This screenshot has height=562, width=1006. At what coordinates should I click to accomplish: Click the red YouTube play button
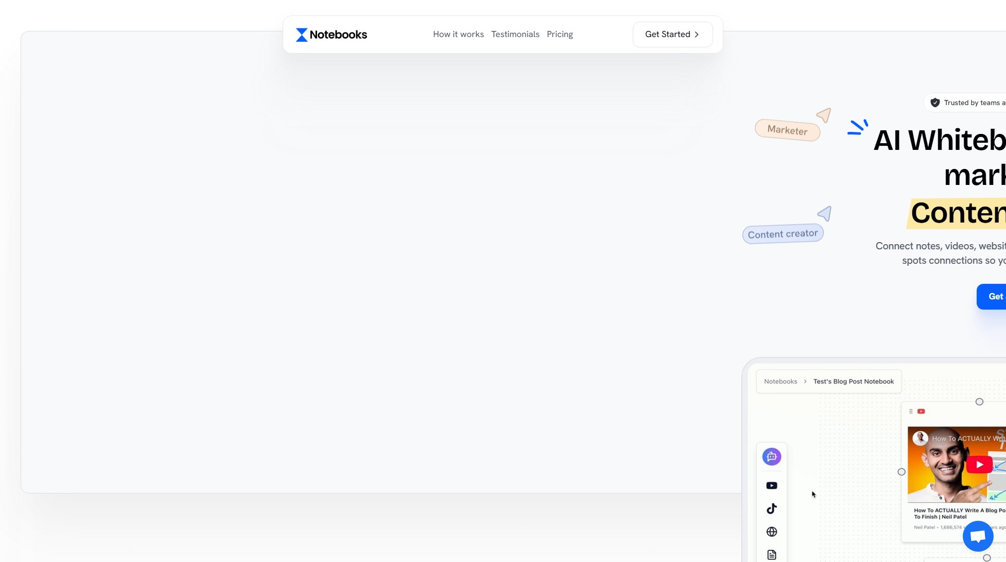click(979, 464)
